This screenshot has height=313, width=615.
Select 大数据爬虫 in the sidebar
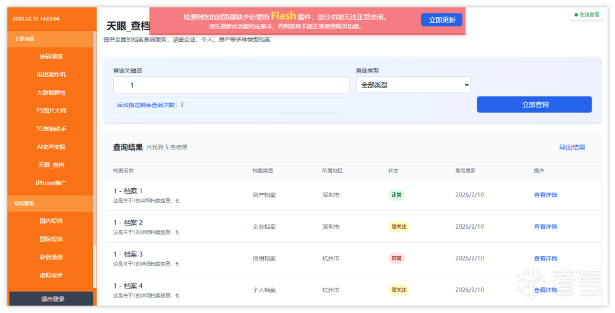coord(50,93)
